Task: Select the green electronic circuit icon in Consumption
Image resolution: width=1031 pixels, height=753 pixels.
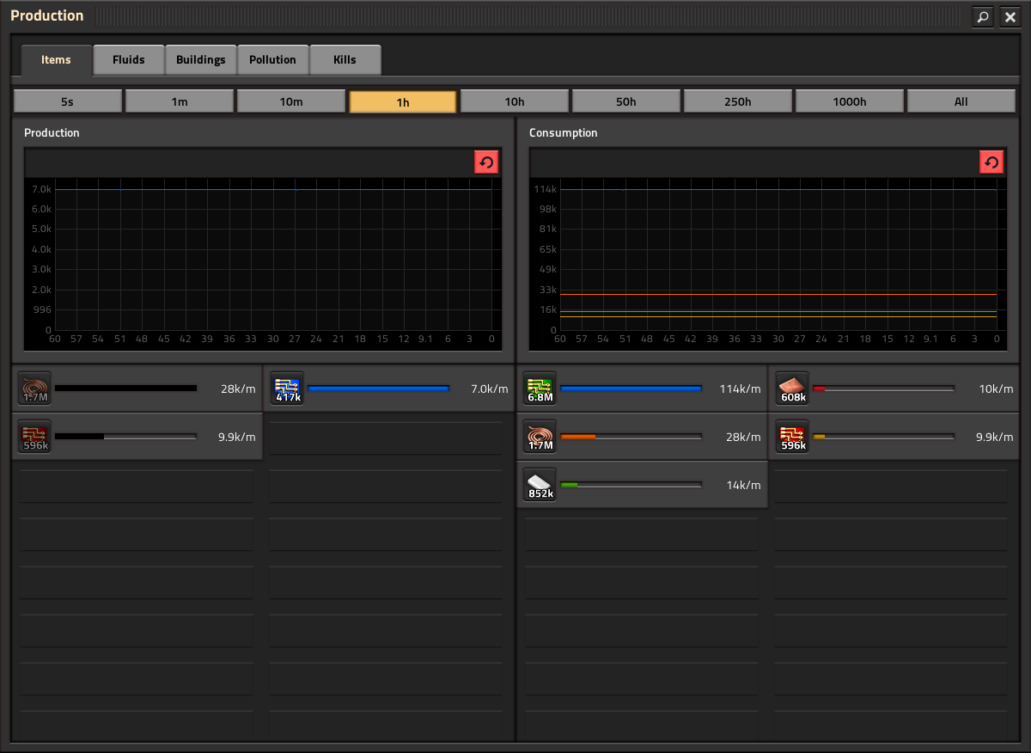Action: coord(540,389)
